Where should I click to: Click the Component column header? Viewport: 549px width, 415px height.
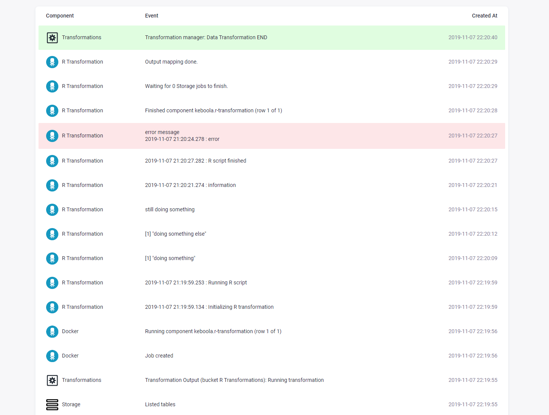[60, 16]
